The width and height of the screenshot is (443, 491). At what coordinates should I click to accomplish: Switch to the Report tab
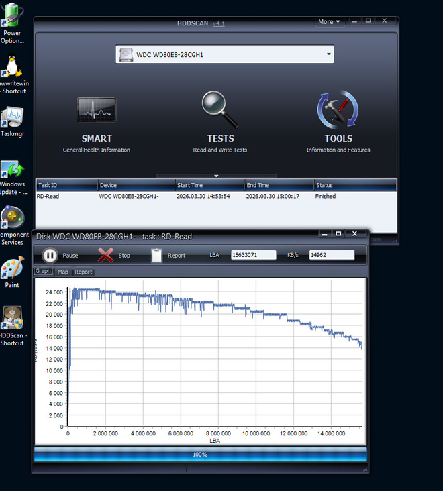(83, 272)
